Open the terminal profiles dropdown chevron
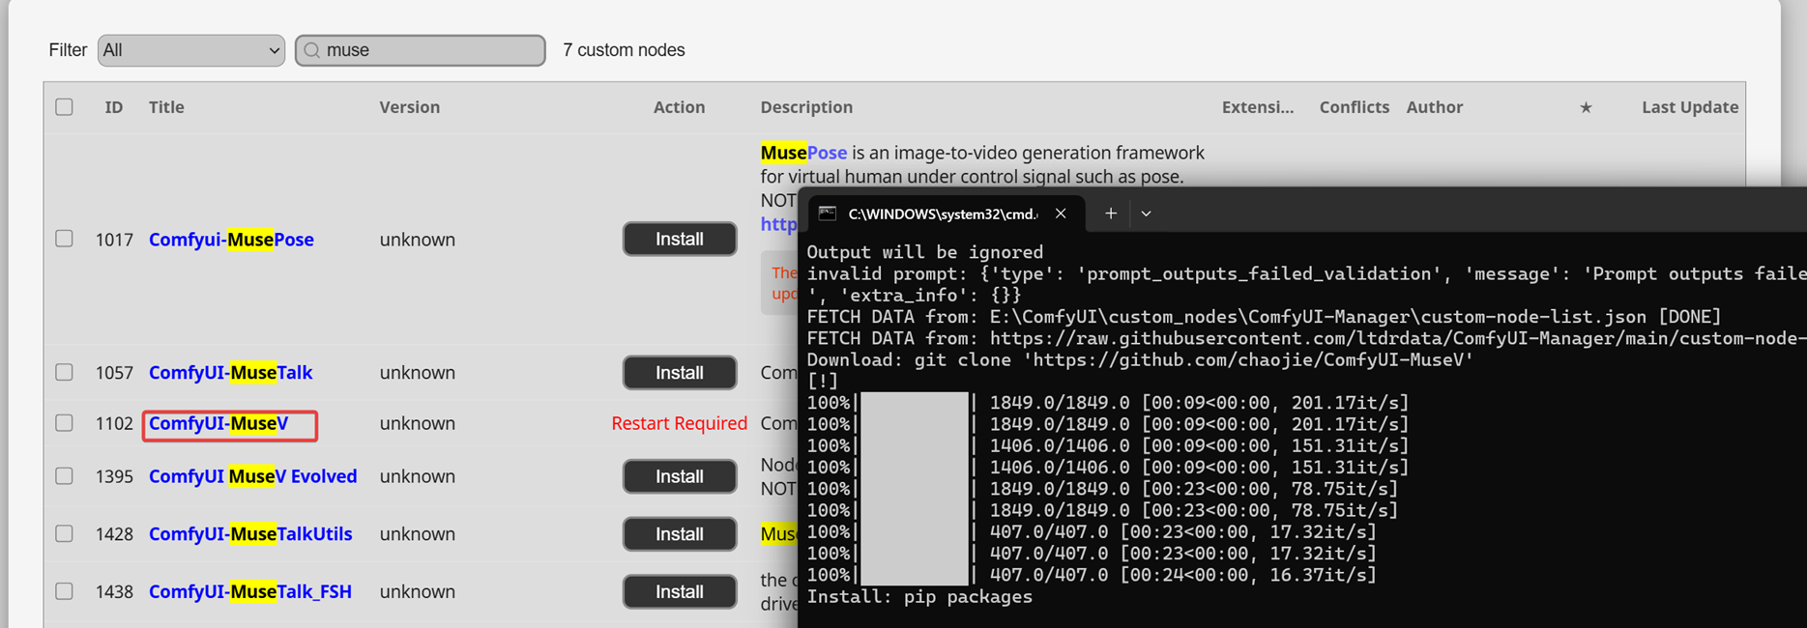Screen dimensions: 1807x628 [x=1146, y=214]
